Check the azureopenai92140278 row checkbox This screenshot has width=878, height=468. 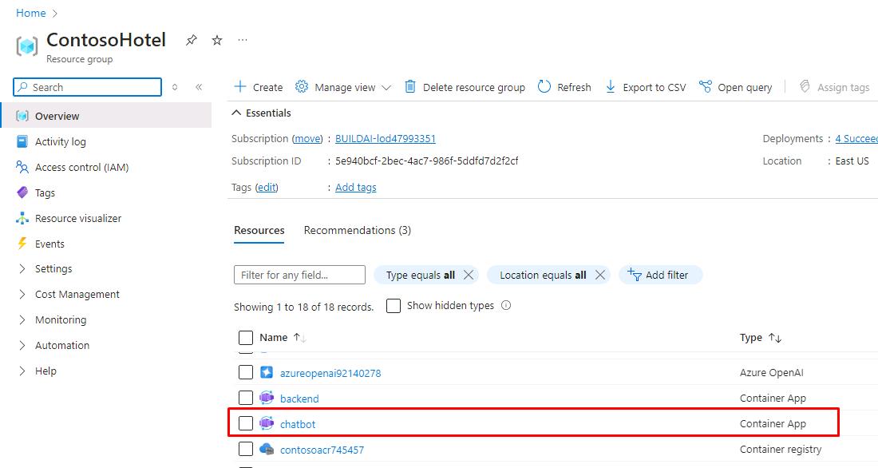246,372
